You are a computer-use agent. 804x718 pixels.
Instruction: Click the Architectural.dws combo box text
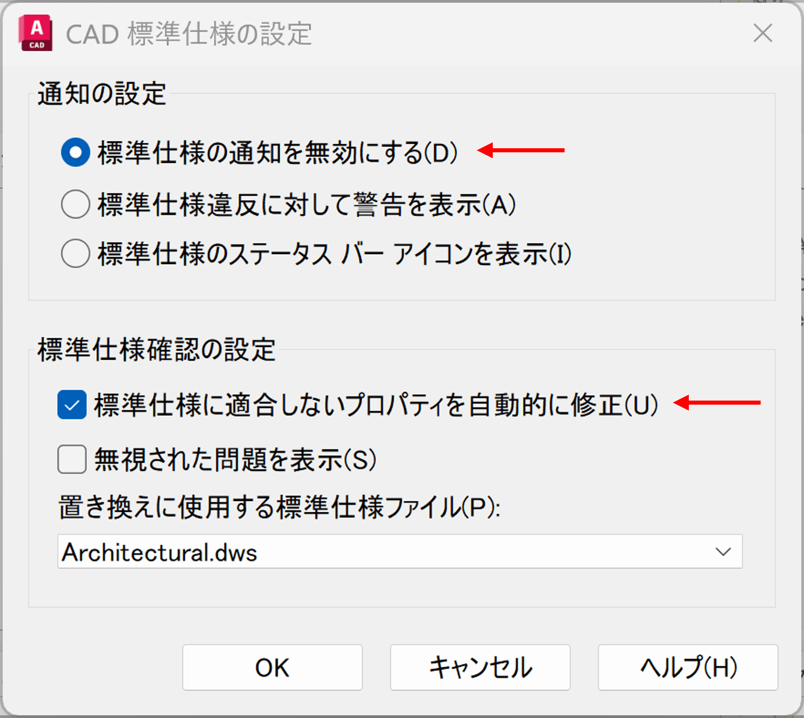[x=160, y=552]
